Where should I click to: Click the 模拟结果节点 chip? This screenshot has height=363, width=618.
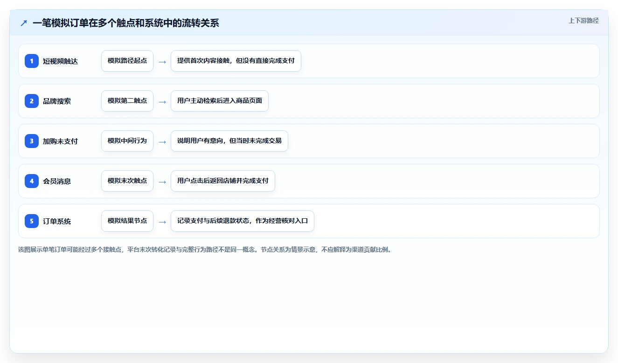tap(127, 221)
